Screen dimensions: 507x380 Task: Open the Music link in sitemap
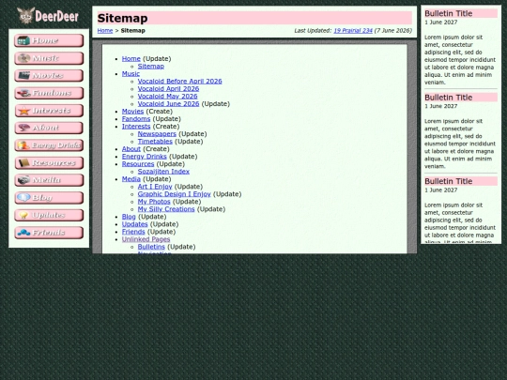[131, 74]
